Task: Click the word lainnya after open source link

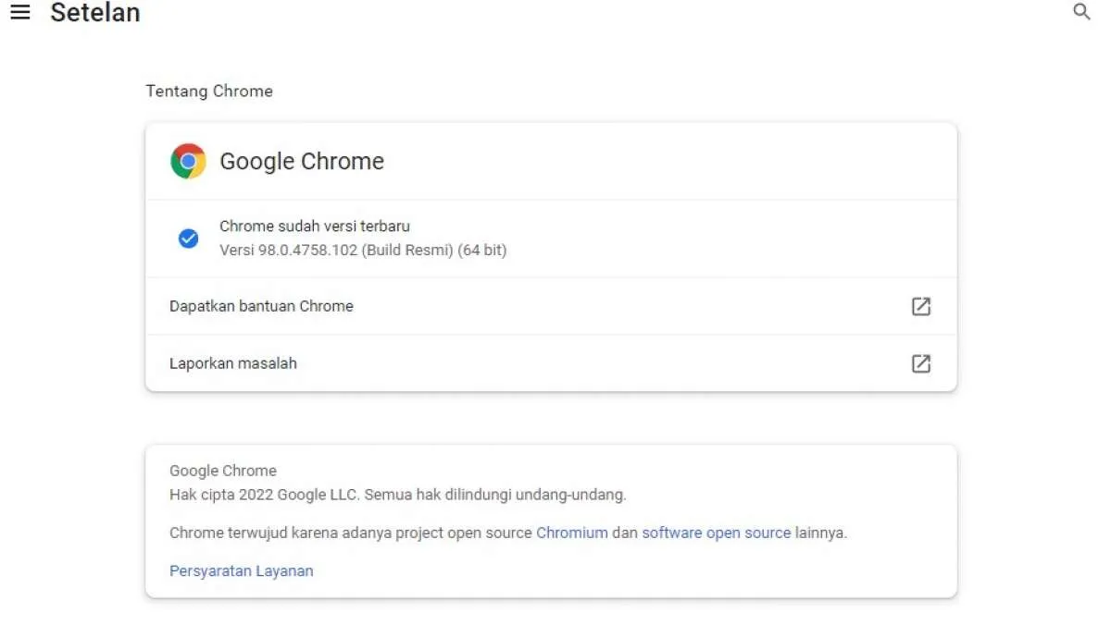Action: click(820, 533)
